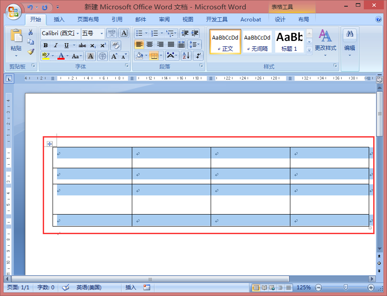
Task: Open the font size 五号 dropdown
Action: (x=102, y=33)
